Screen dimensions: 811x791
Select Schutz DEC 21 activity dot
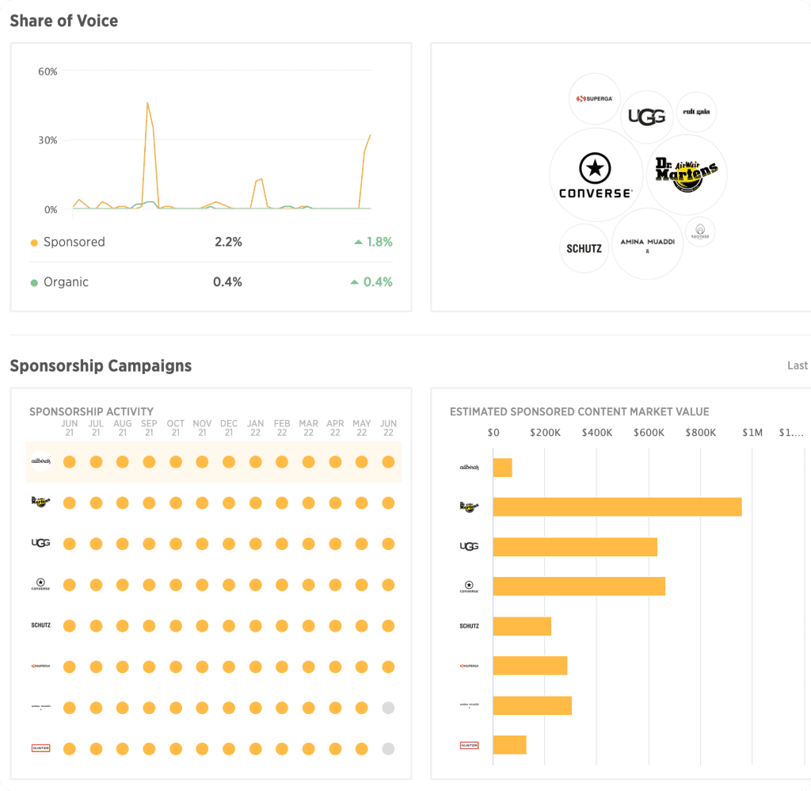pyautogui.click(x=229, y=626)
